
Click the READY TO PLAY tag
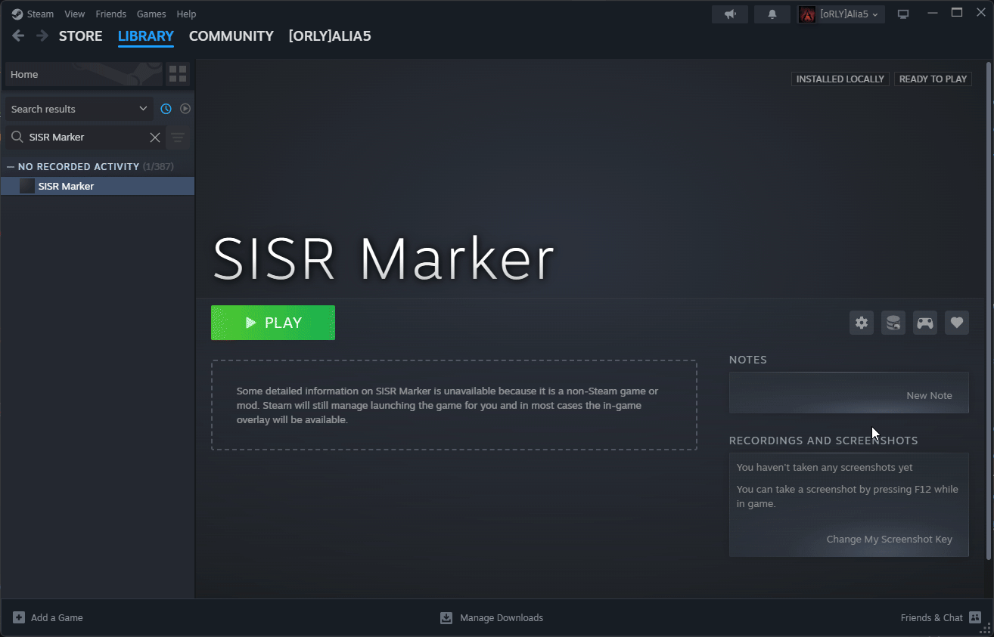coord(933,79)
